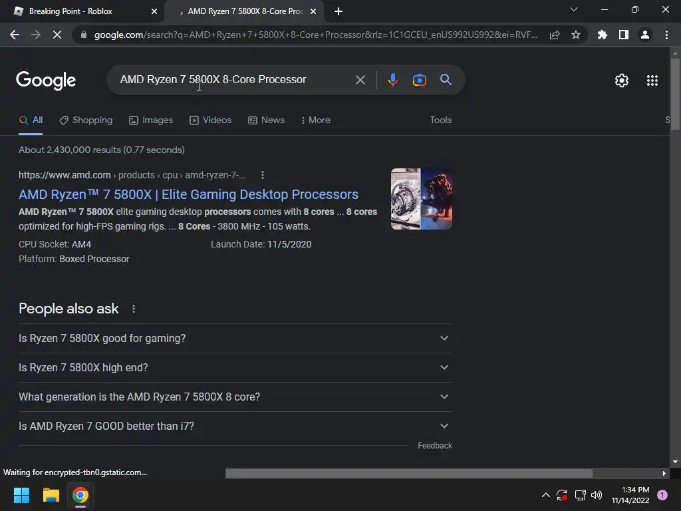
Task: Click the scroll down arrow
Action: (675, 462)
